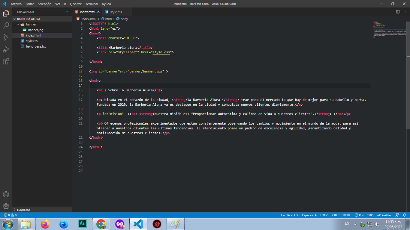This screenshot has width=410, height=230.
Task: Open the Archivo menu
Action: click(16, 4)
